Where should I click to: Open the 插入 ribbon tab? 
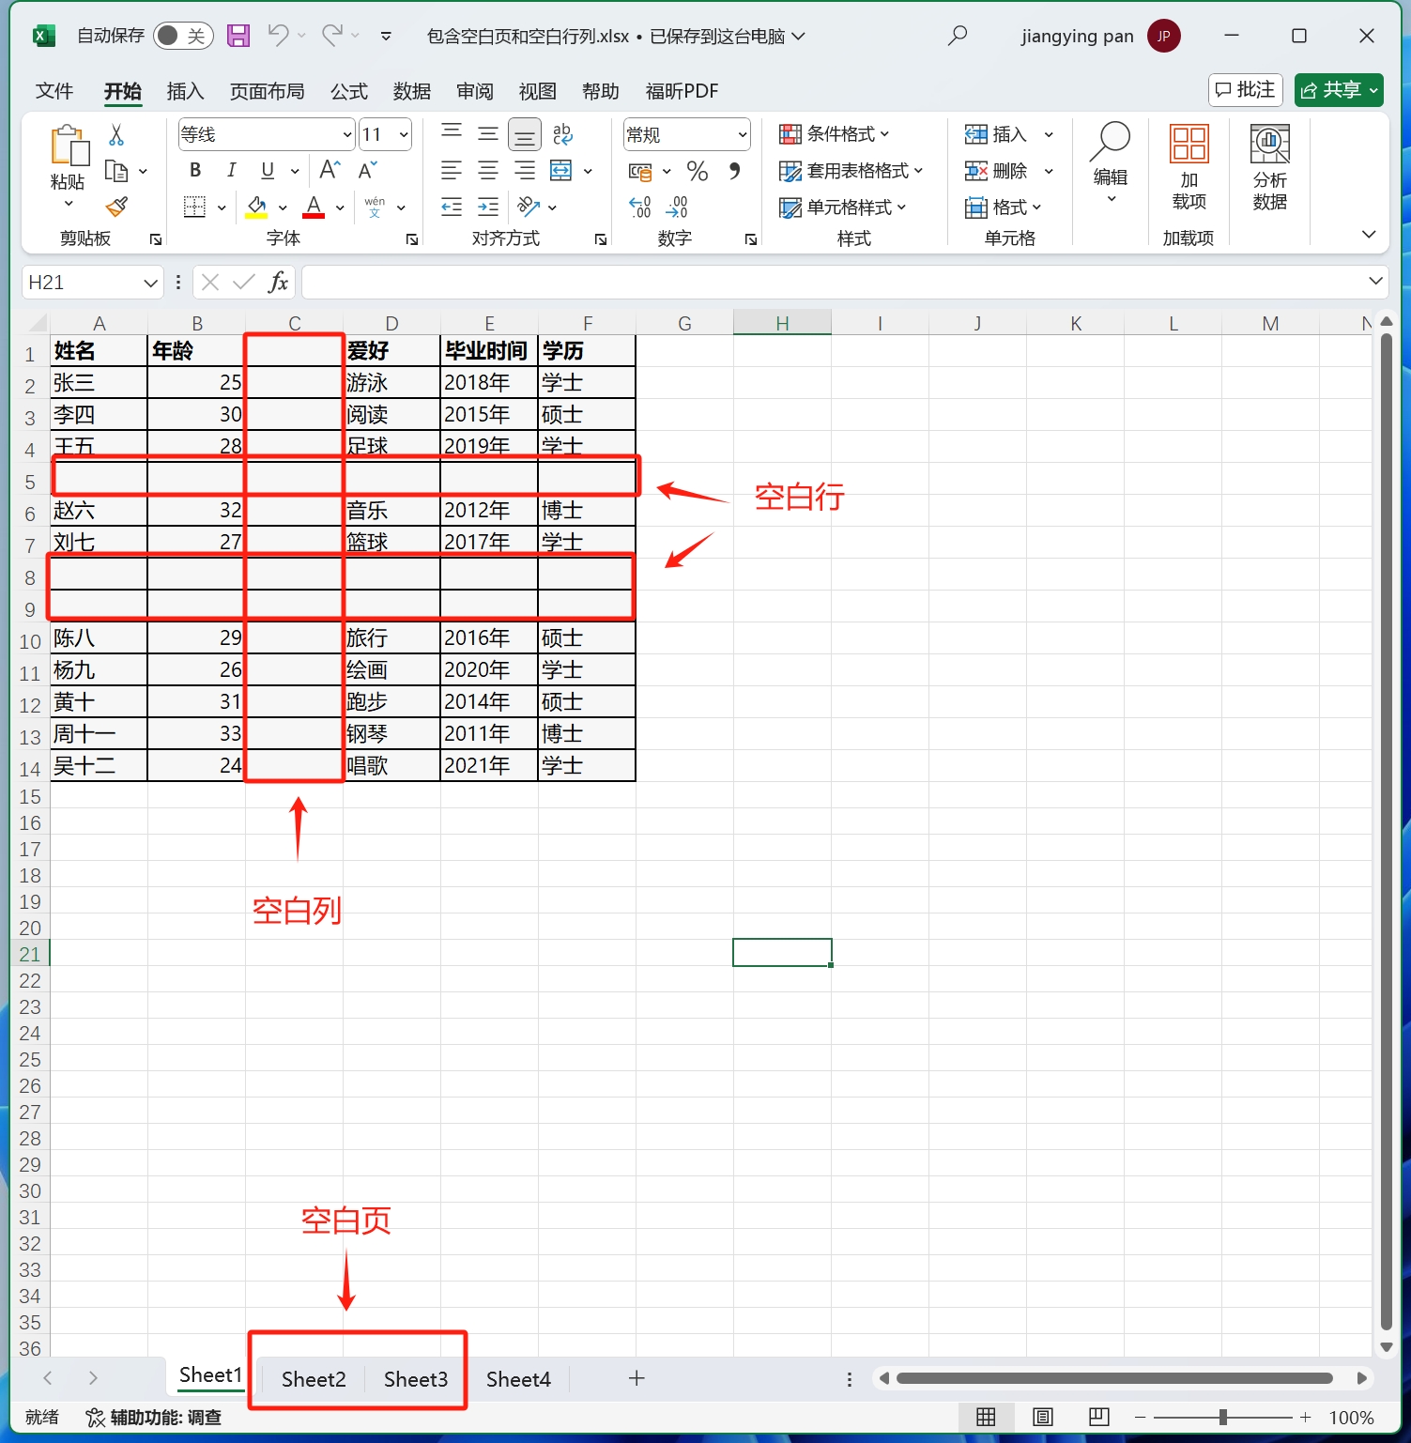[185, 91]
